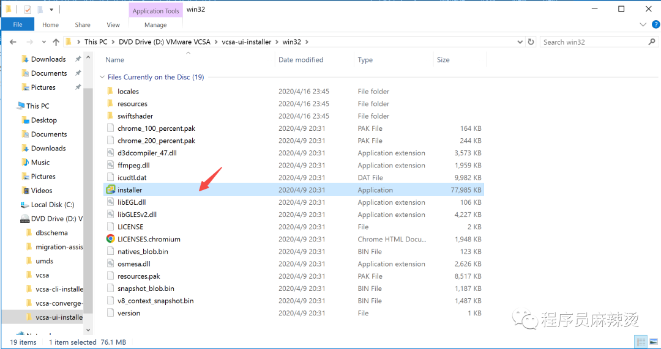Click the Forward navigation arrow
Image resolution: width=661 pixels, height=349 pixels.
tap(29, 42)
